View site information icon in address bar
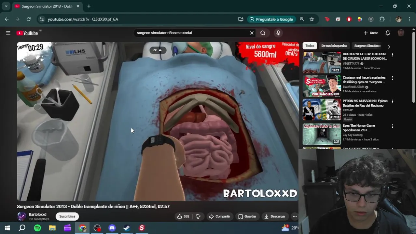This screenshot has width=416, height=234. pyautogui.click(x=41, y=19)
